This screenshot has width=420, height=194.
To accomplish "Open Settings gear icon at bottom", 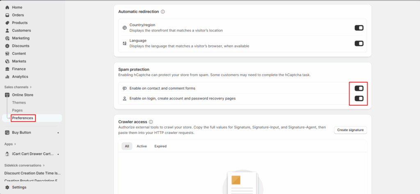I will [x=7, y=187].
